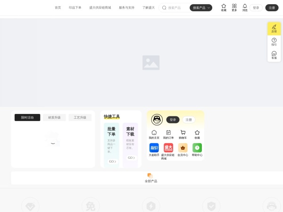Switch to the 工艺升级 tab
The height and width of the screenshot is (212, 283).
[80, 117]
